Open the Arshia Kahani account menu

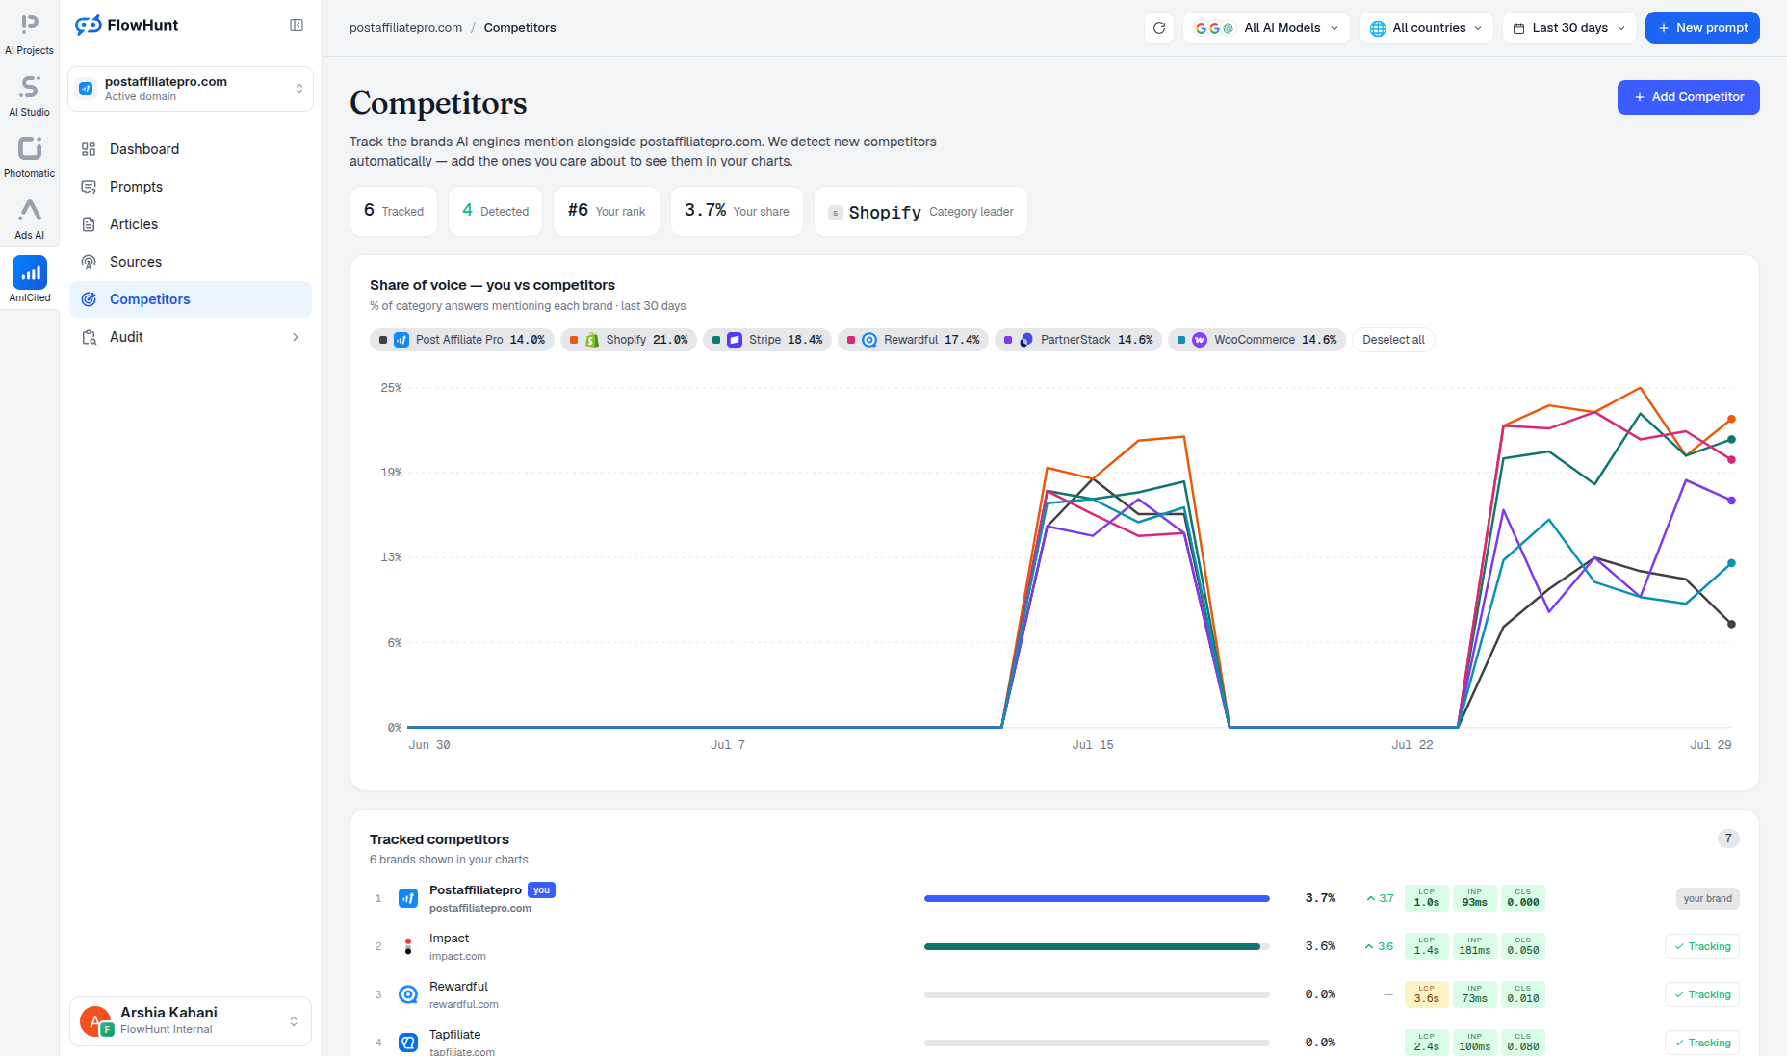tap(191, 1021)
